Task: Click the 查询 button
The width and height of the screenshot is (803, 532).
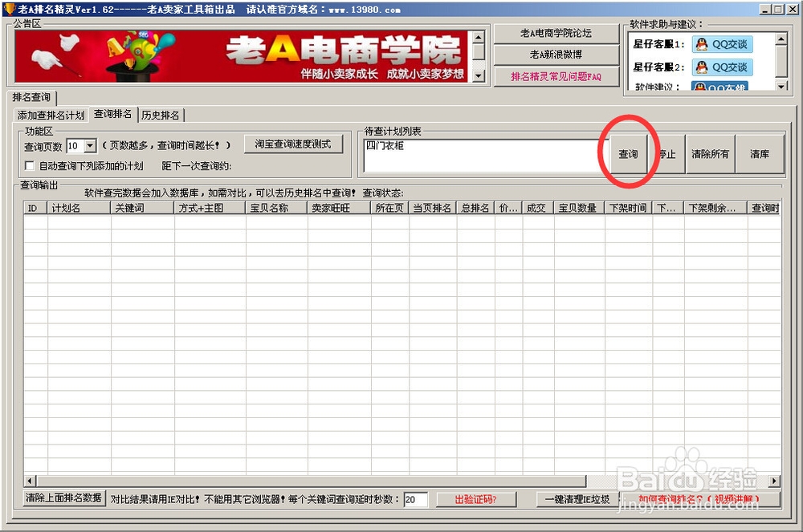Action: coord(628,154)
